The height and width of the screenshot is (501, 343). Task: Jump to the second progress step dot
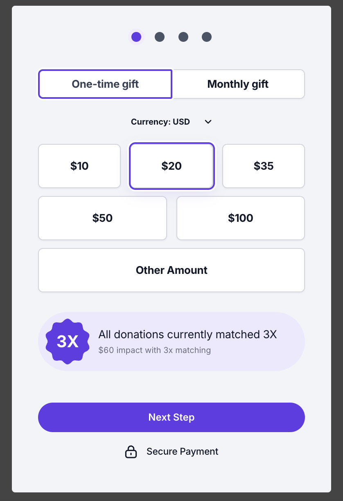pos(160,37)
